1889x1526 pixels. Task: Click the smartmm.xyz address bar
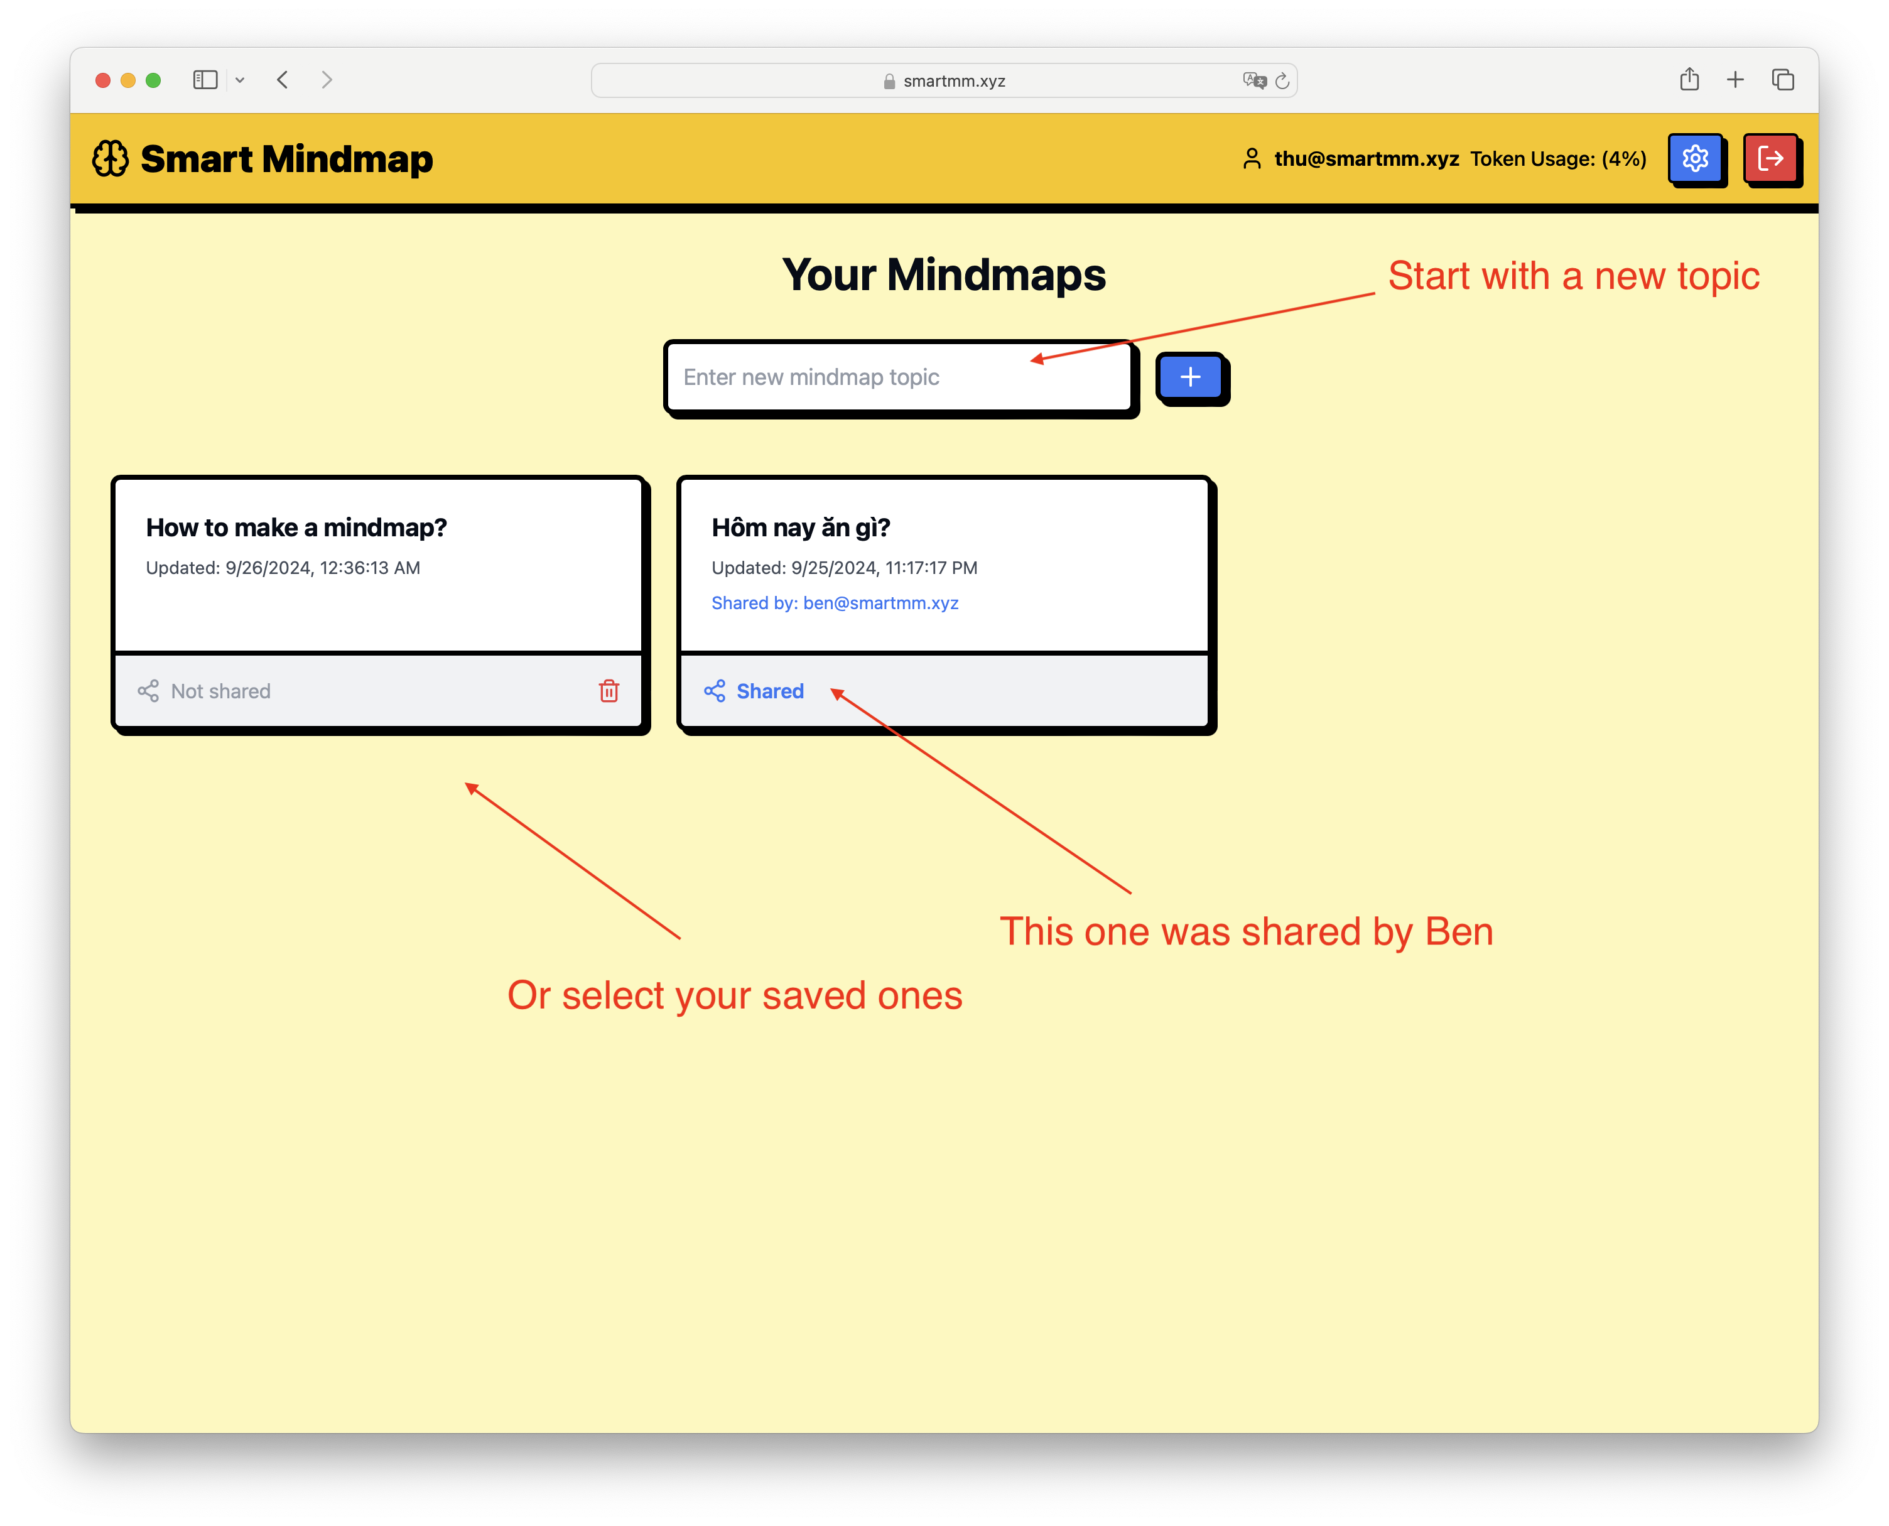coord(954,81)
